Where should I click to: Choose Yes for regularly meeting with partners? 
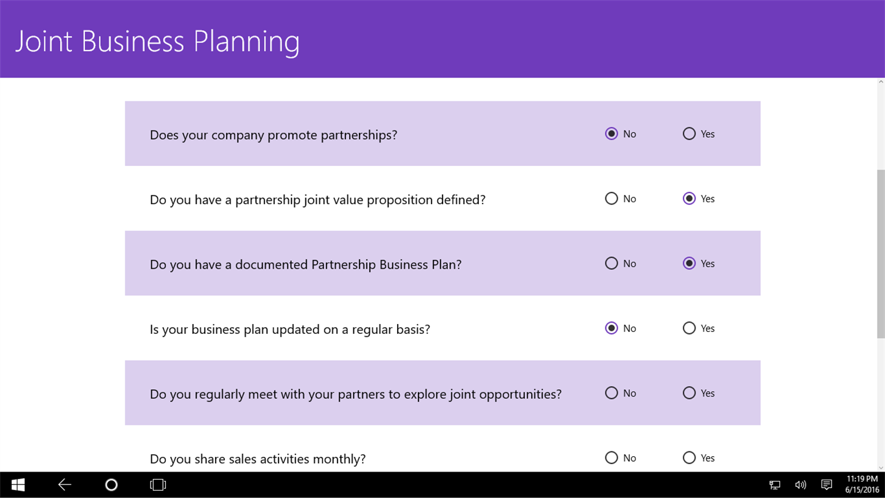[689, 393]
